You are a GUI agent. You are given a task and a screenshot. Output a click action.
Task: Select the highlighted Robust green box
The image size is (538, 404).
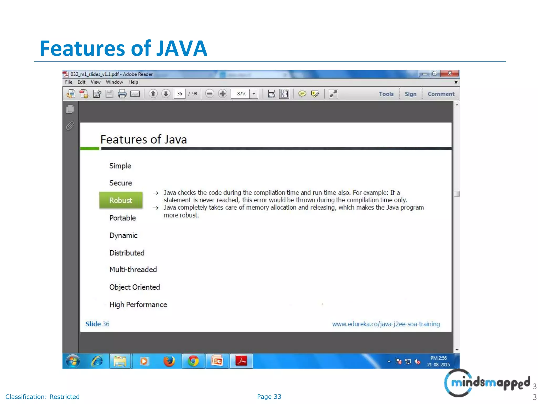[121, 200]
